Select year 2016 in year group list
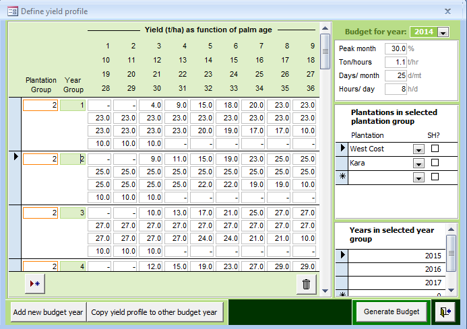This screenshot has width=467, height=329. coord(397,269)
